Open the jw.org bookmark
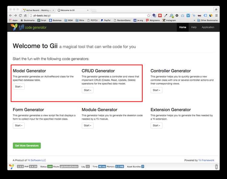 point(138,20)
